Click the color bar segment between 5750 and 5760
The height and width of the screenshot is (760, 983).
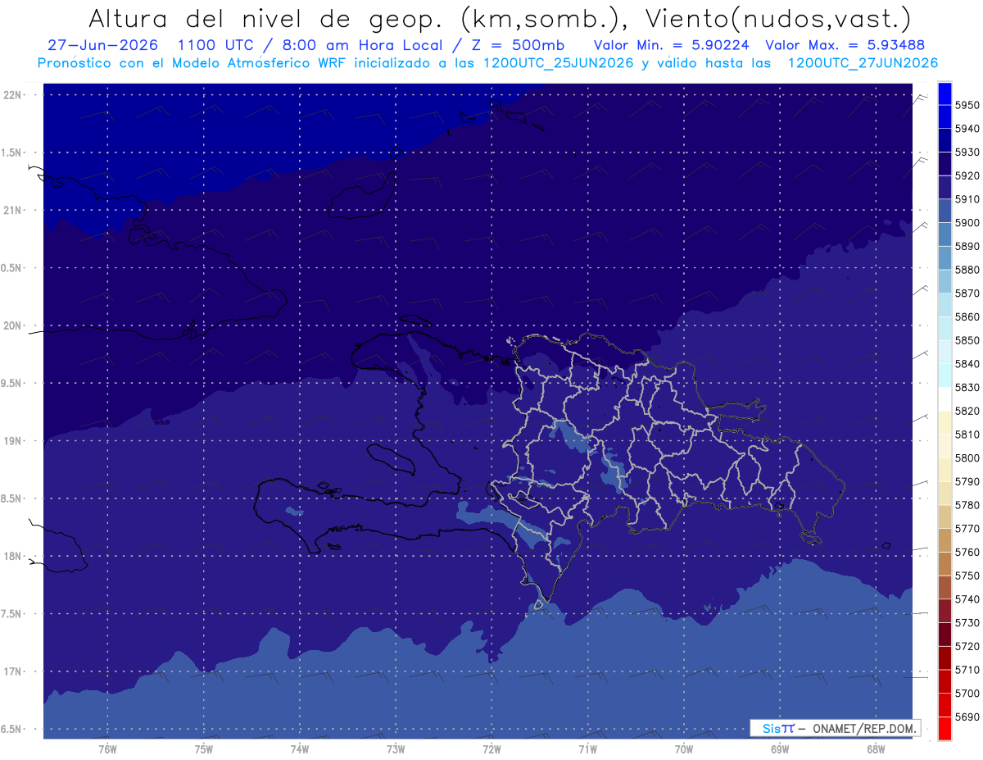click(944, 564)
